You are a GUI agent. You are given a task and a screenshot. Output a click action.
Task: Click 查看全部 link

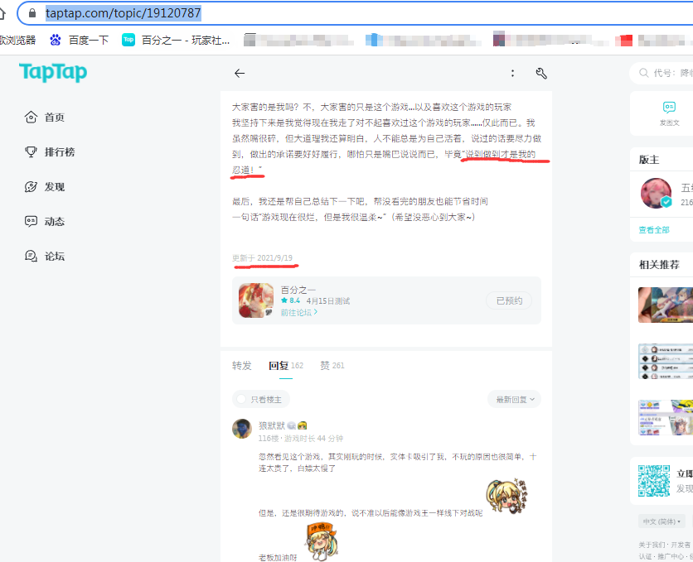pos(654,230)
